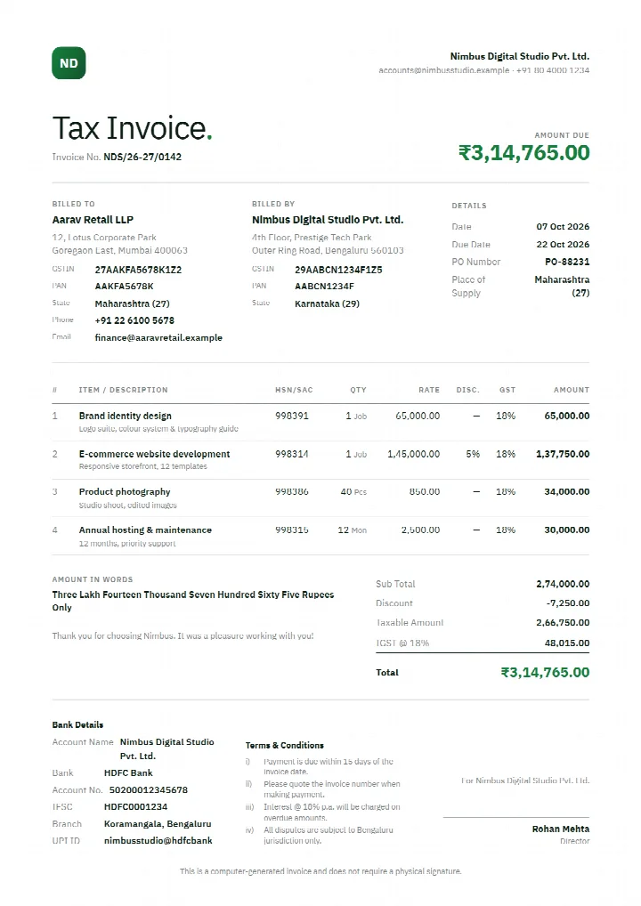Image resolution: width=641 pixels, height=906 pixels.
Task: Click the rate 1,45,000.00
Action: (x=413, y=454)
